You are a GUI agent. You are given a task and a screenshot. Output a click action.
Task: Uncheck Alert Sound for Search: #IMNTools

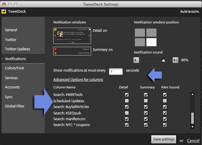point(165,95)
